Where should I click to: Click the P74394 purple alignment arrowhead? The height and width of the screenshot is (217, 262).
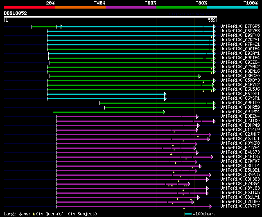189,184
